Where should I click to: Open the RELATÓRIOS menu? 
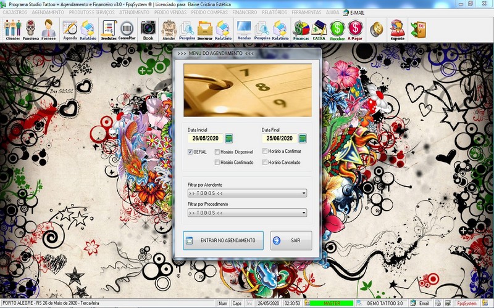point(274,12)
